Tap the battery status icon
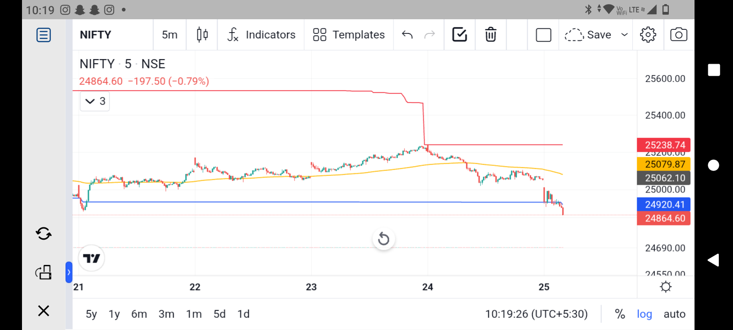This screenshot has width=733, height=330. coord(666,9)
